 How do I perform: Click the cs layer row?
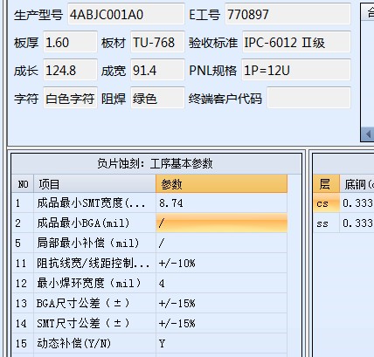(343, 203)
